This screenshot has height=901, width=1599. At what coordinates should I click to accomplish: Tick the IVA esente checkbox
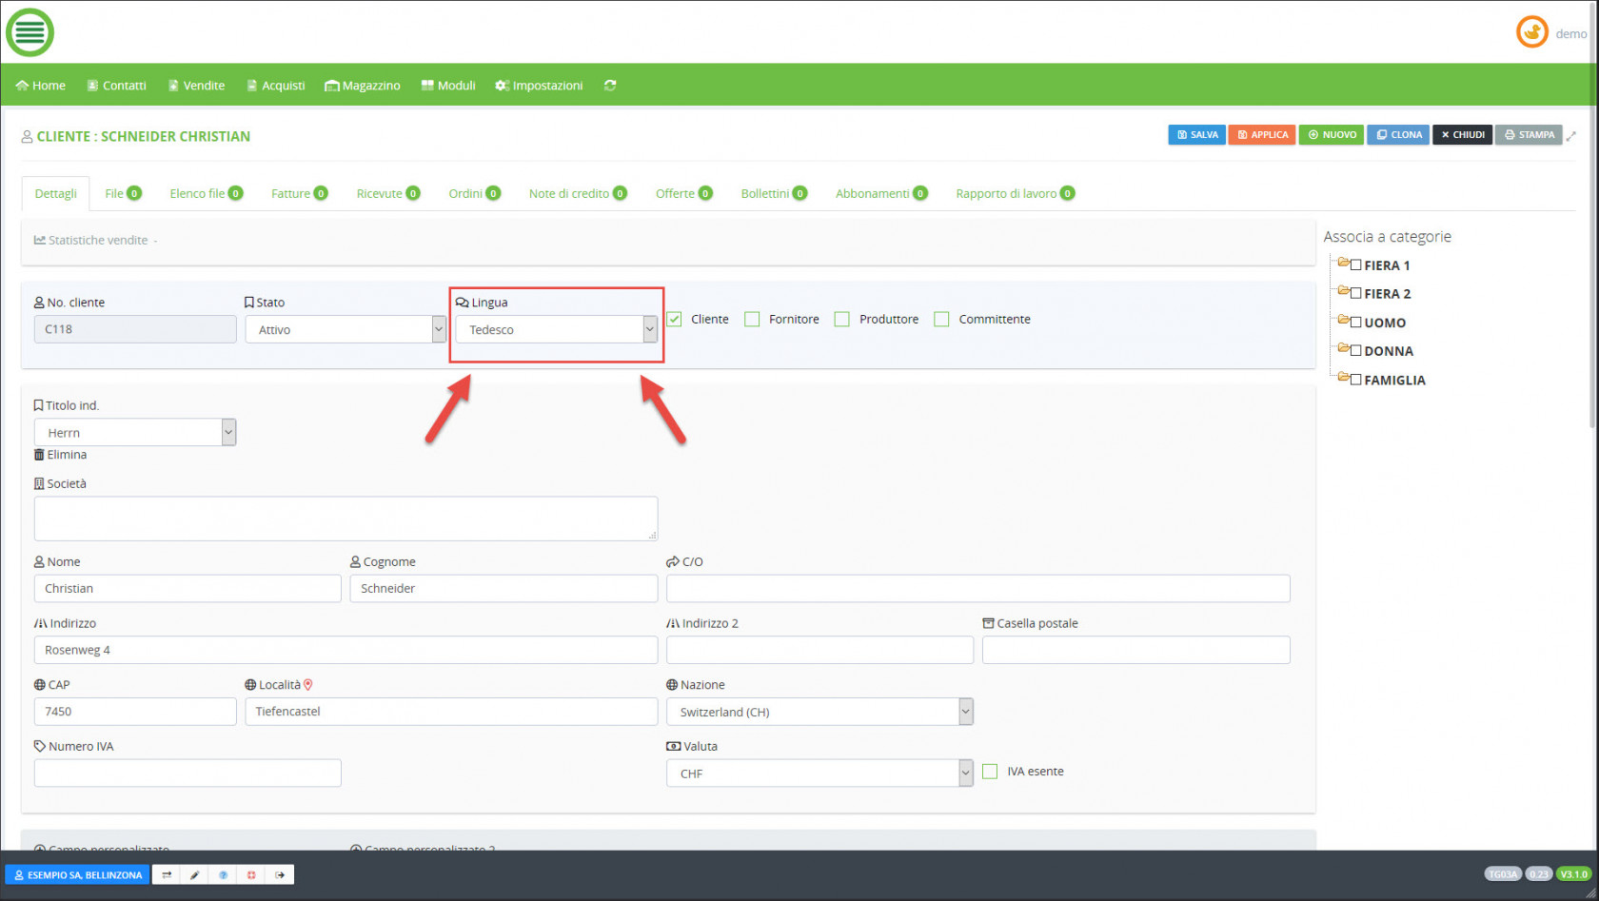pyautogui.click(x=990, y=772)
